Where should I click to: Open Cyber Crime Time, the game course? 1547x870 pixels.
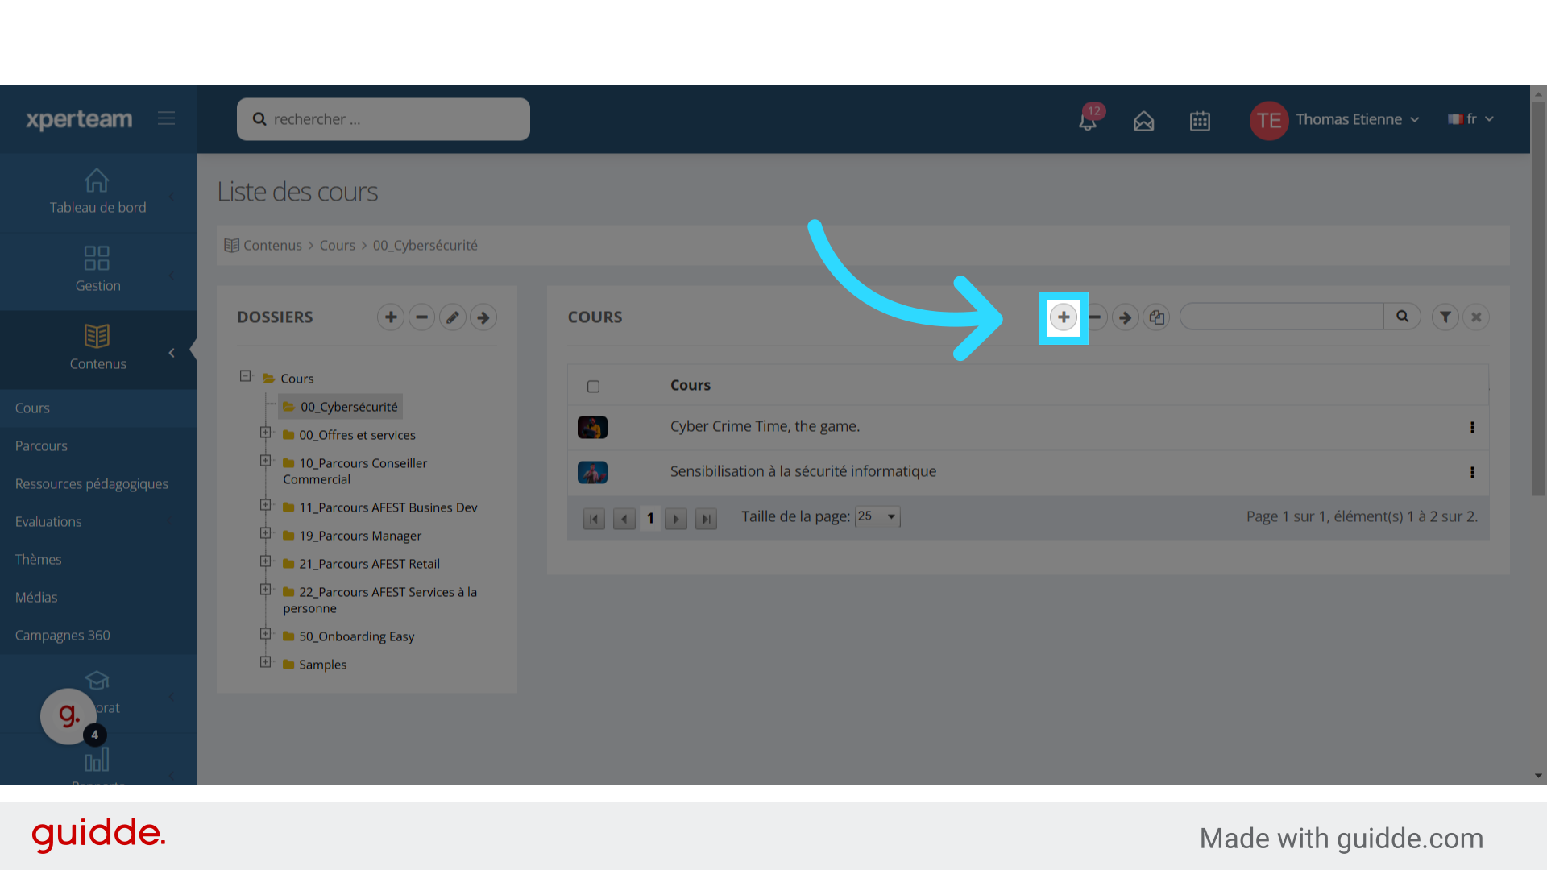pos(765,426)
